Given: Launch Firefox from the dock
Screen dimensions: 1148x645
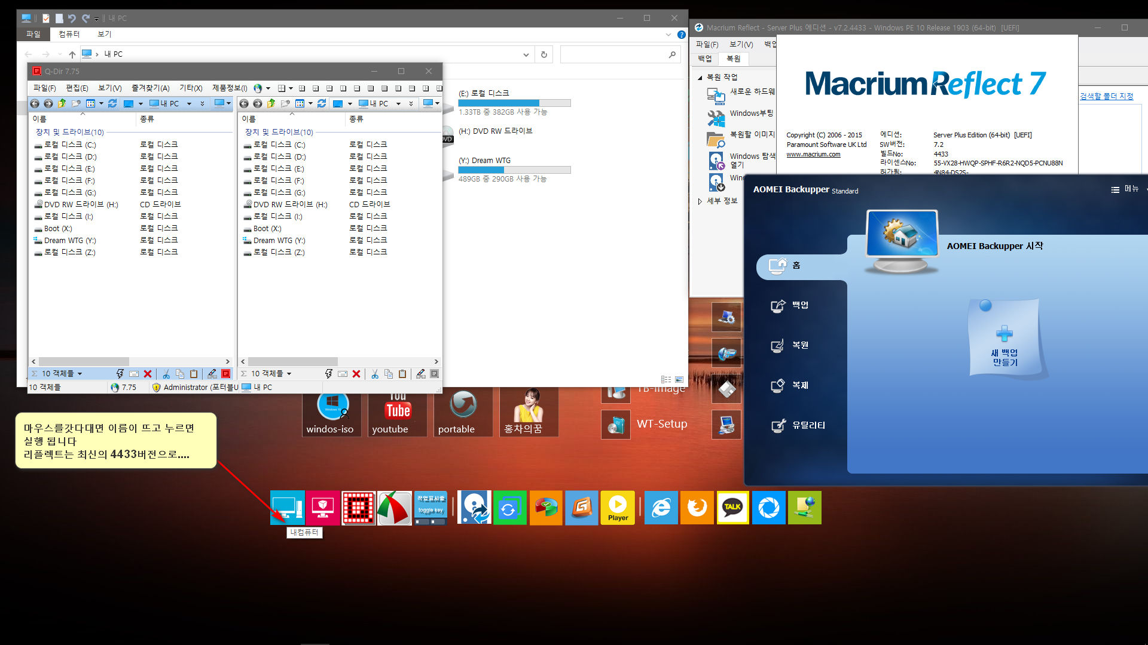Looking at the screenshot, I should (x=697, y=508).
